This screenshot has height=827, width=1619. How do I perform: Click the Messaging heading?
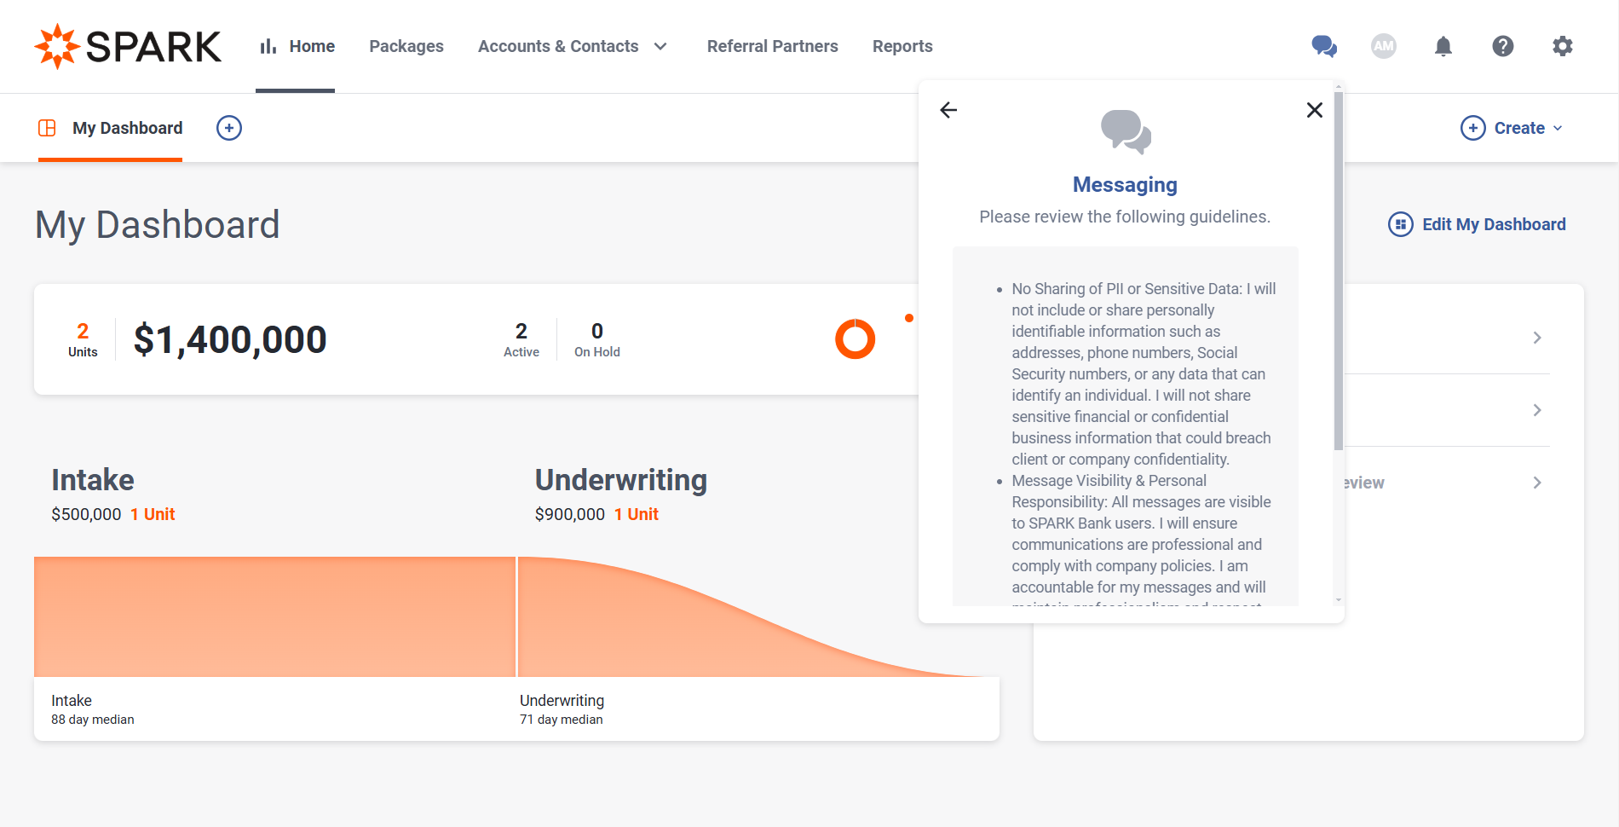(x=1125, y=185)
